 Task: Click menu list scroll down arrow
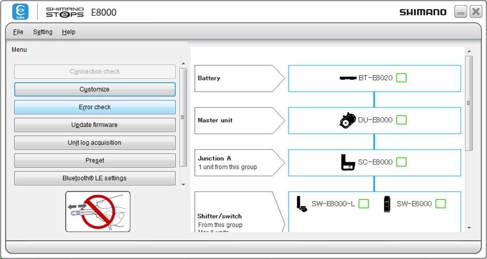pos(183,185)
